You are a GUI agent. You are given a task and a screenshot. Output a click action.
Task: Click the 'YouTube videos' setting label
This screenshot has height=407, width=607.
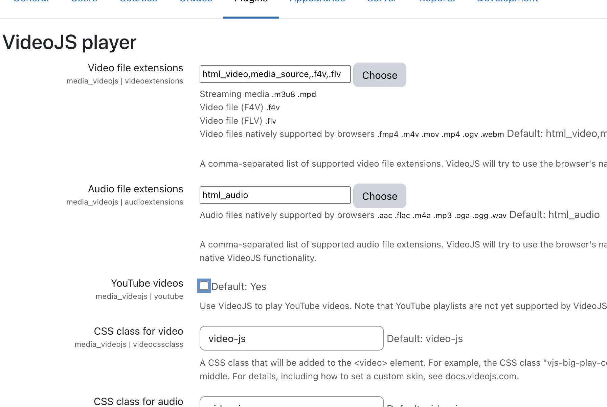click(147, 283)
